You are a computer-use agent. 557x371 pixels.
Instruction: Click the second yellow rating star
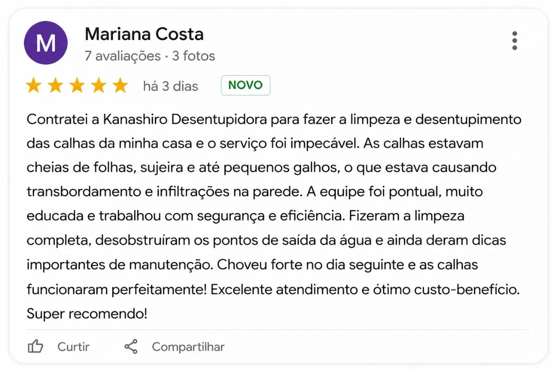click(x=55, y=86)
